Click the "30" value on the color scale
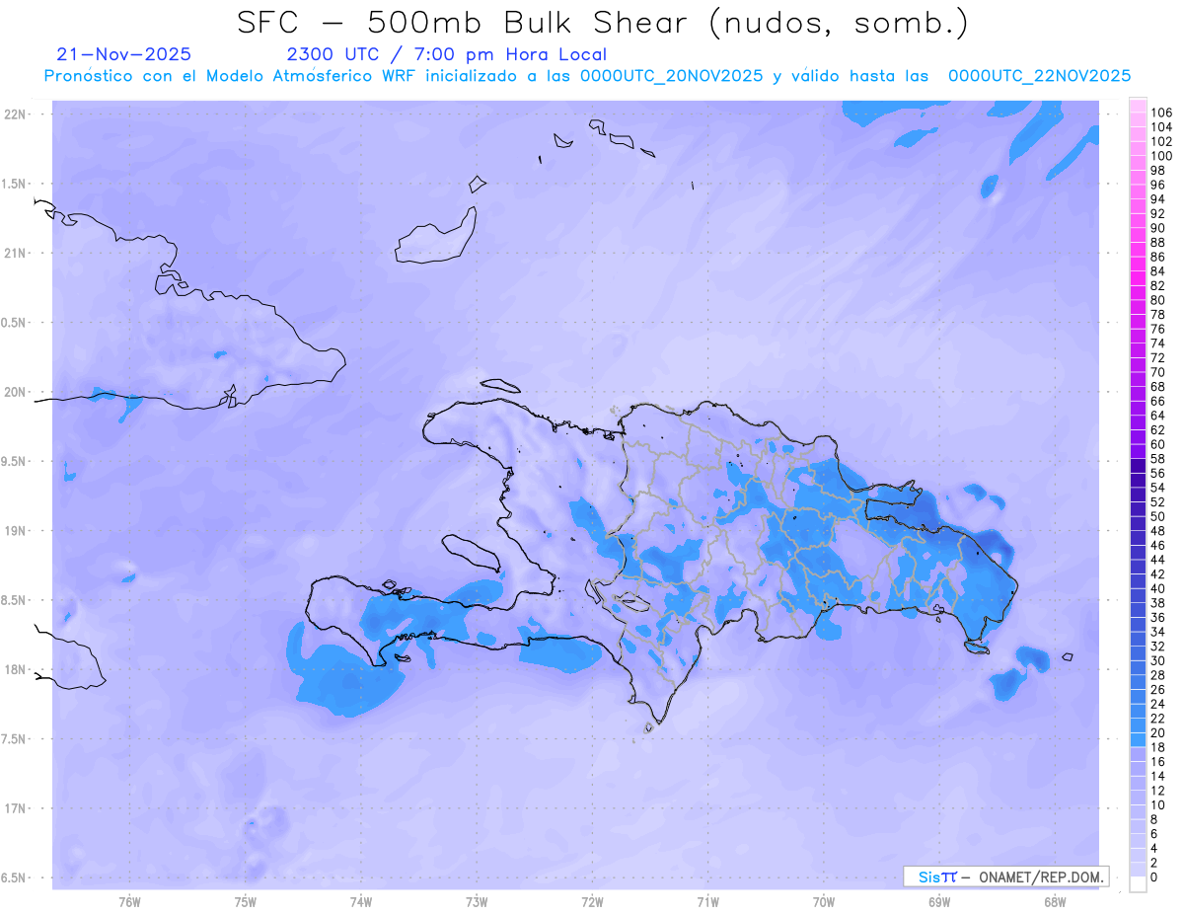Screen dimensions: 1184x915 (x=1156, y=660)
